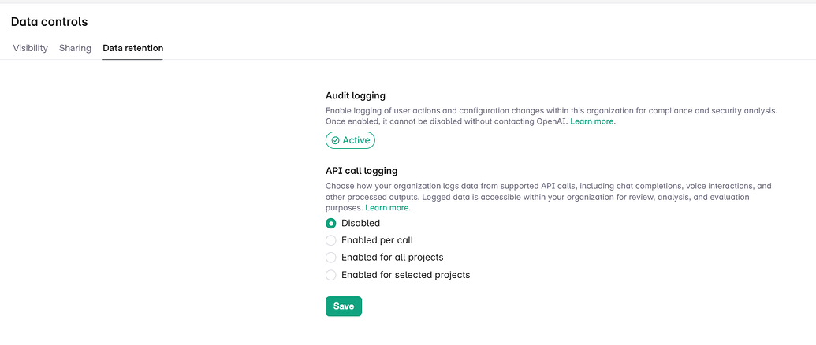The image size is (816, 345).
Task: Click the "Enabled for selected projects" label text
Action: (x=406, y=275)
